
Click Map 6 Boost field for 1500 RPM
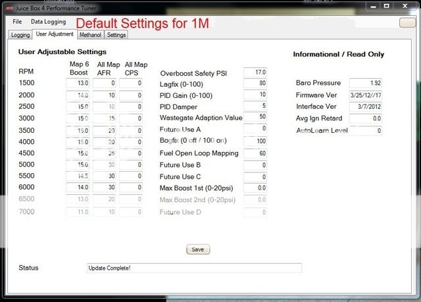coord(79,84)
